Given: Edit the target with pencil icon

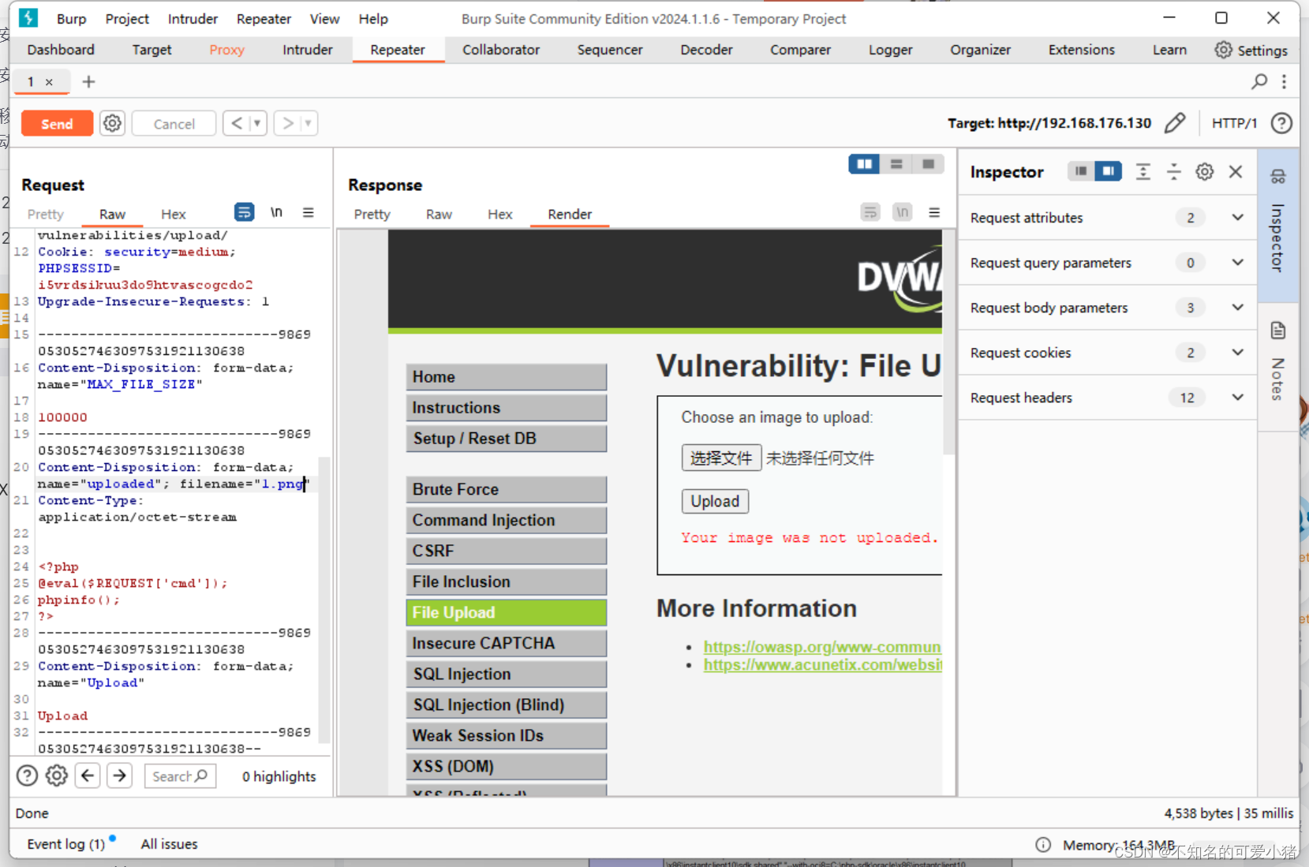Looking at the screenshot, I should (x=1175, y=123).
